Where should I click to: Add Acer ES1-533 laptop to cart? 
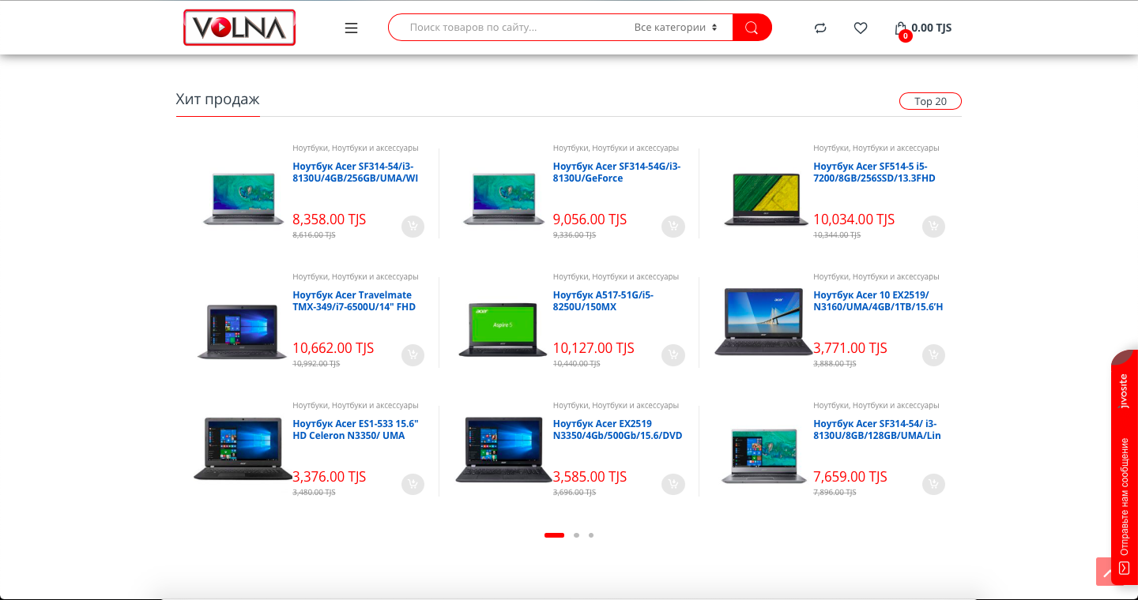(413, 484)
